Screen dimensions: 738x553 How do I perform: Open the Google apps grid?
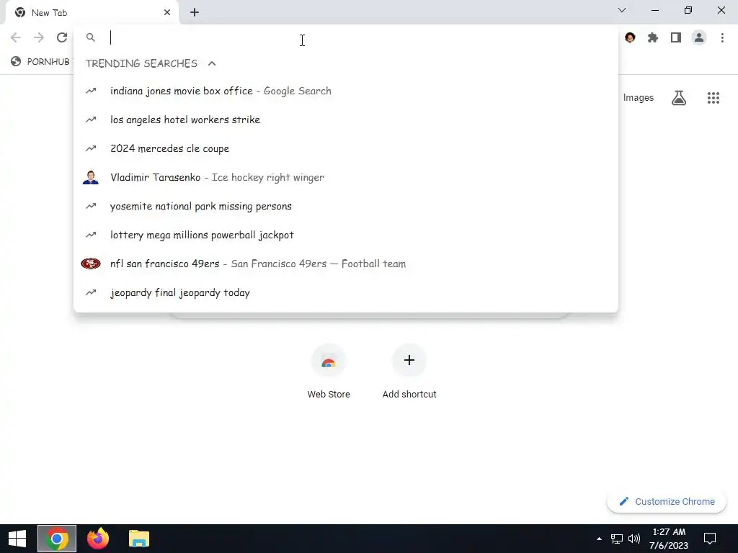713,98
